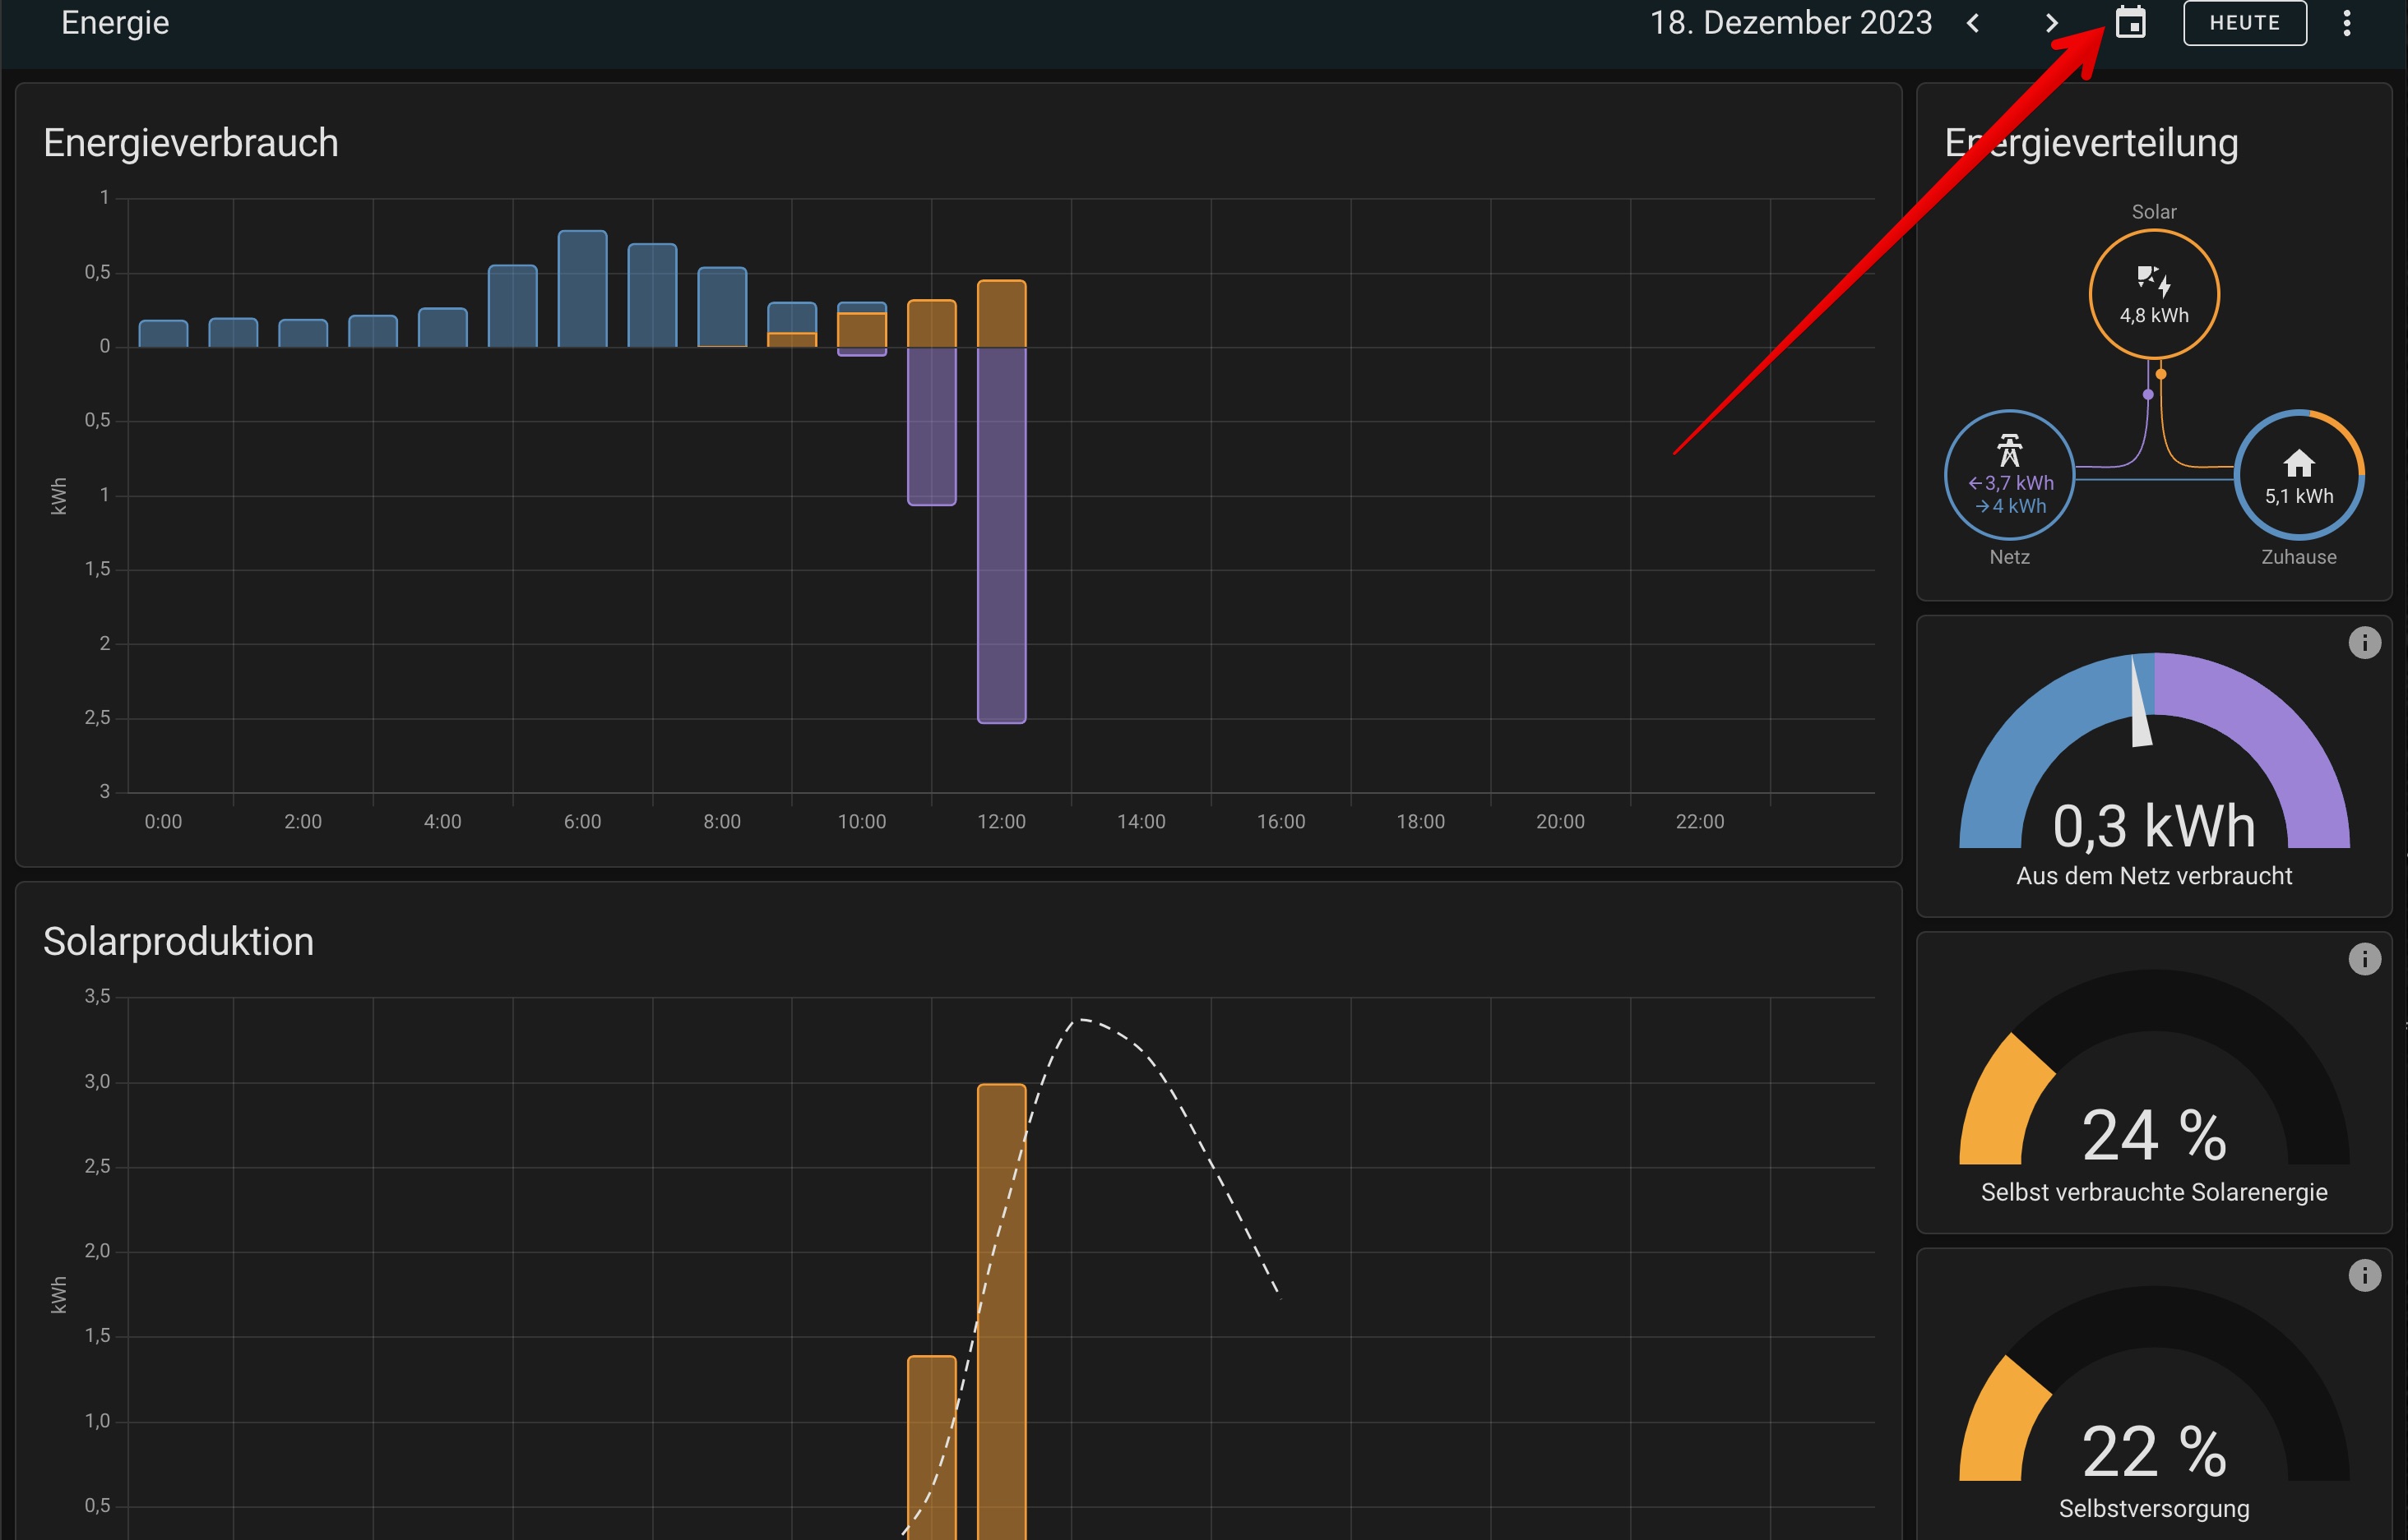Click the 24 % solar gauge
This screenshot has width=2408, height=1540.
2154,1135
